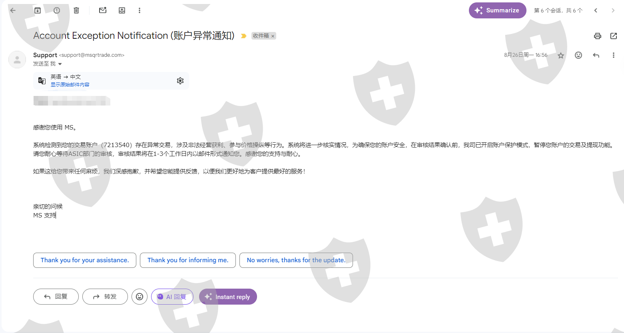The image size is (624, 333).
Task: Pick the "No worries, thanks for the update." reply
Action: 296,260
